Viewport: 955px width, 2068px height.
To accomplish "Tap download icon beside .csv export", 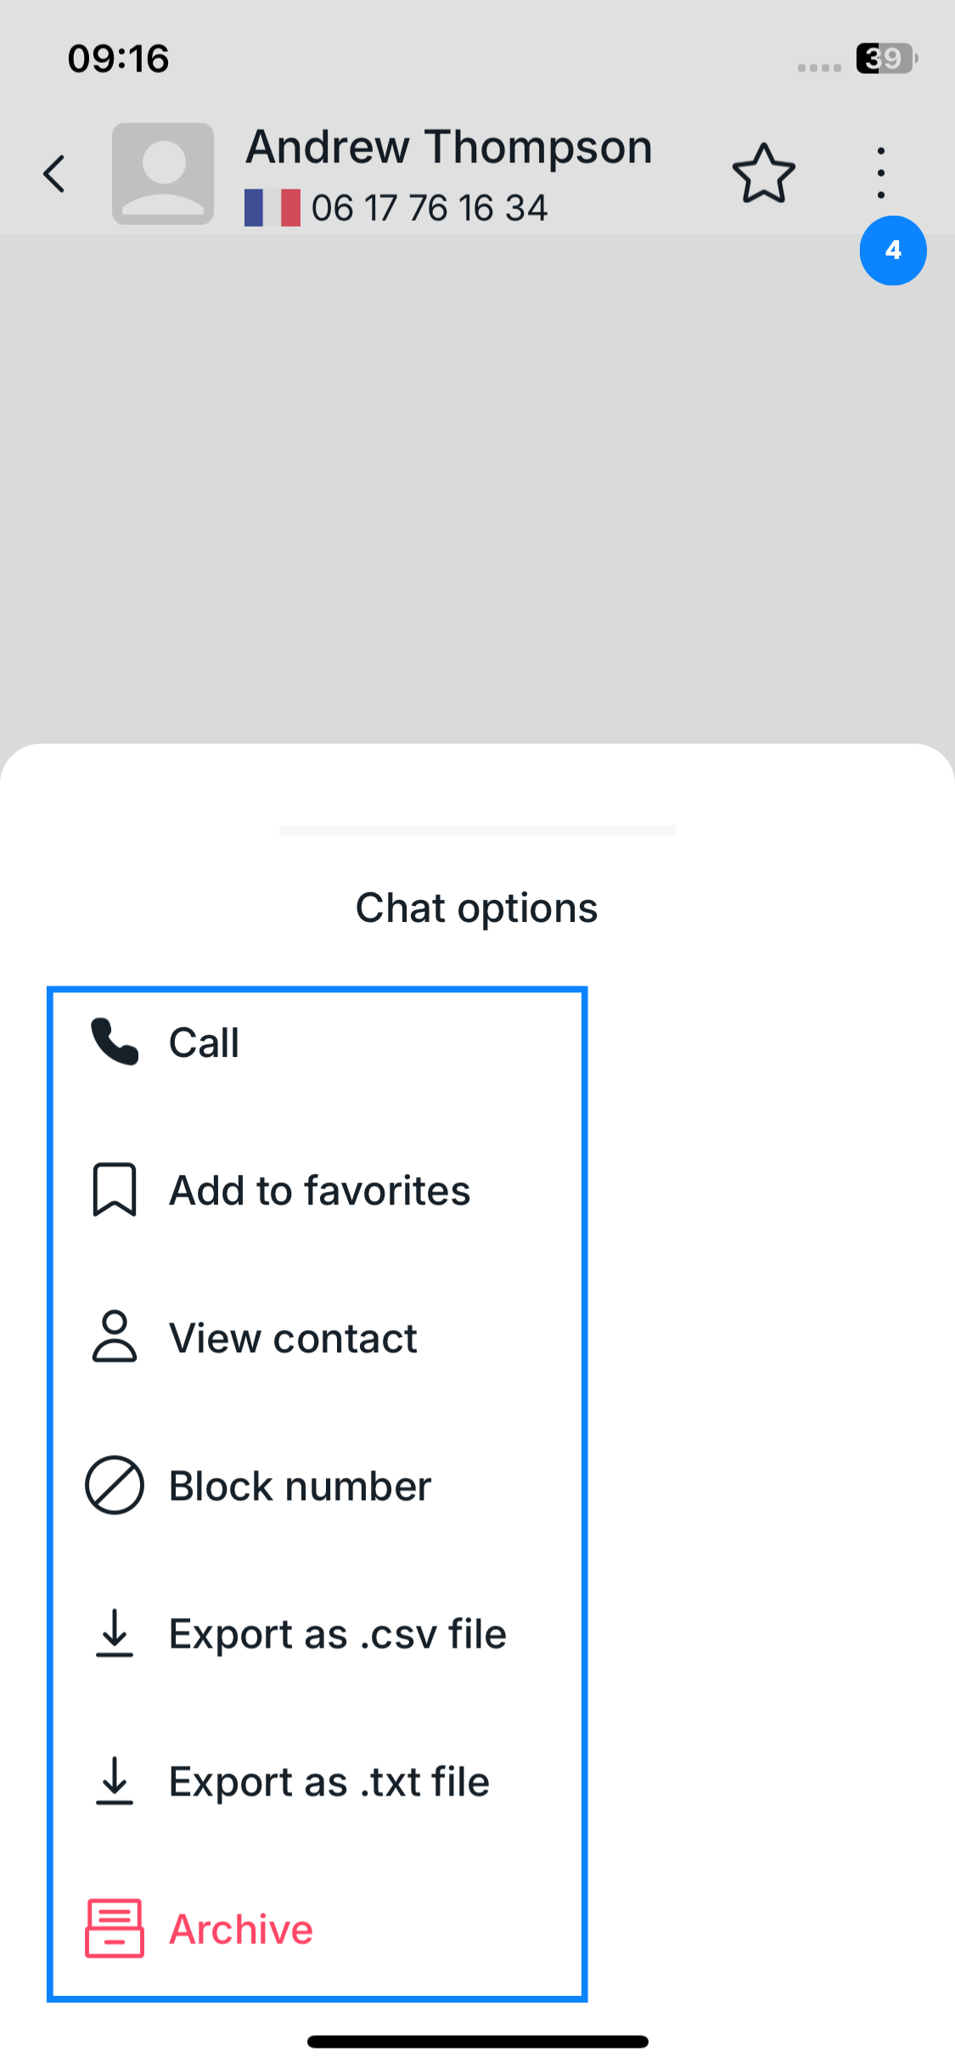I will (115, 1632).
